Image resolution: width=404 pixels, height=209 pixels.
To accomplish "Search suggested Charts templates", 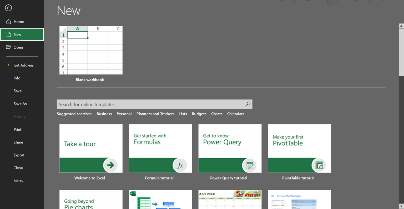I will [x=217, y=114].
